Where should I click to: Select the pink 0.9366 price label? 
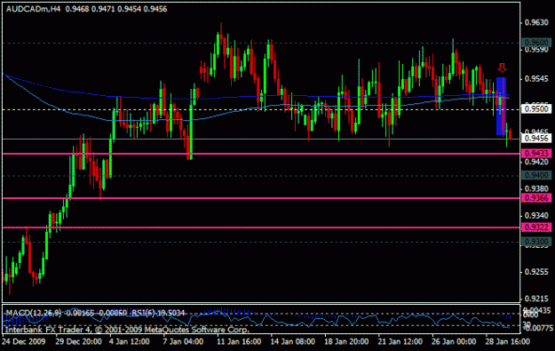(536, 198)
